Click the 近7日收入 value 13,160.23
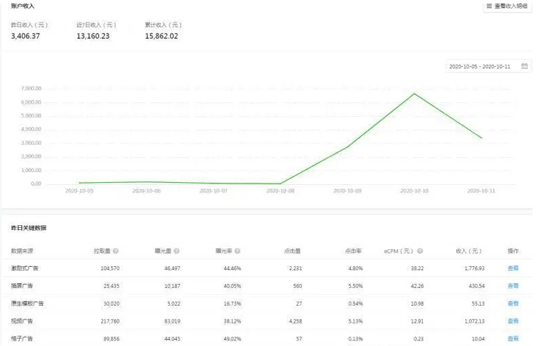Image resolution: width=538 pixels, height=346 pixels. [93, 36]
